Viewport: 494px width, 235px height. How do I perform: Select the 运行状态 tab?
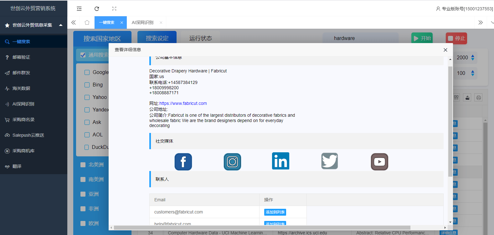tap(200, 38)
